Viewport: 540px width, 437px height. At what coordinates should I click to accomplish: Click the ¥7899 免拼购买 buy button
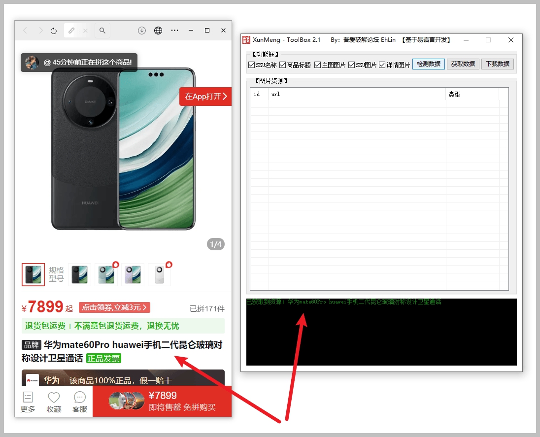tap(162, 401)
